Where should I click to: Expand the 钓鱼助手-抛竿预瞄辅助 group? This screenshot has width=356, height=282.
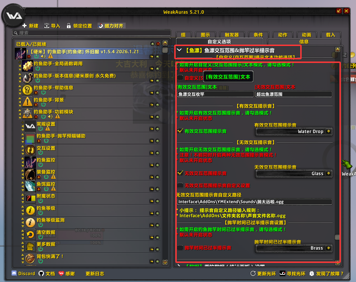pos(39,141)
